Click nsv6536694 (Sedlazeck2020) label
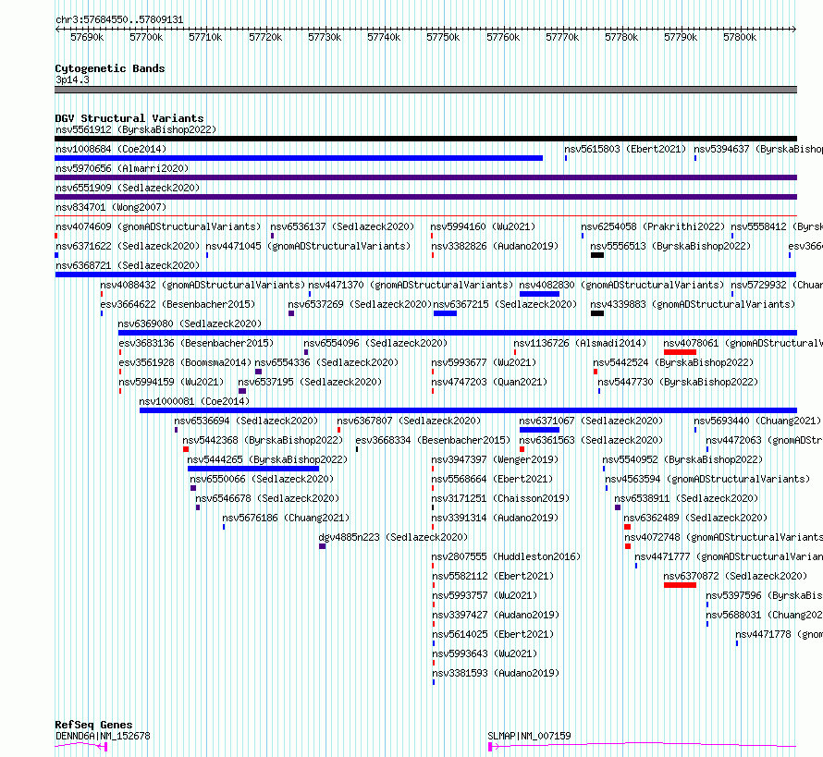This screenshot has height=757, width=823. 246,421
